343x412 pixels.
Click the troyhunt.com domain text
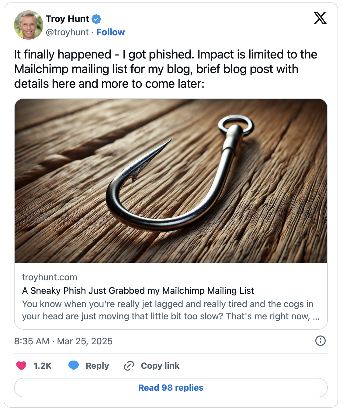50,277
